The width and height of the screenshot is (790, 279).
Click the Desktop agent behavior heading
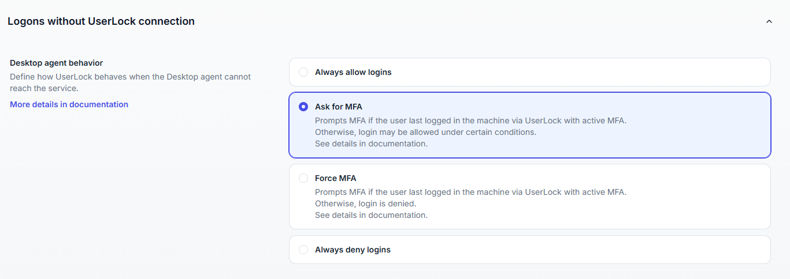click(x=56, y=63)
